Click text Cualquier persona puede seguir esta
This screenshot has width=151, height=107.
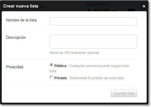click(x=99, y=66)
